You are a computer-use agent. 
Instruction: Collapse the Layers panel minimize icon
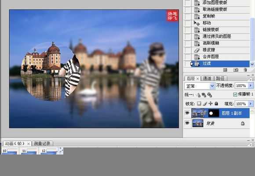(248, 75)
